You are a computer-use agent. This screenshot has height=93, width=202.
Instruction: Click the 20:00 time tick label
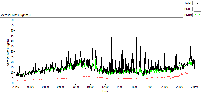click(165, 87)
